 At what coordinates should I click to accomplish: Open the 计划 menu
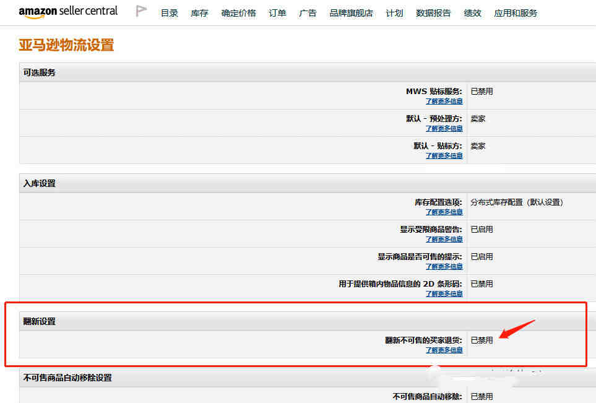click(394, 13)
